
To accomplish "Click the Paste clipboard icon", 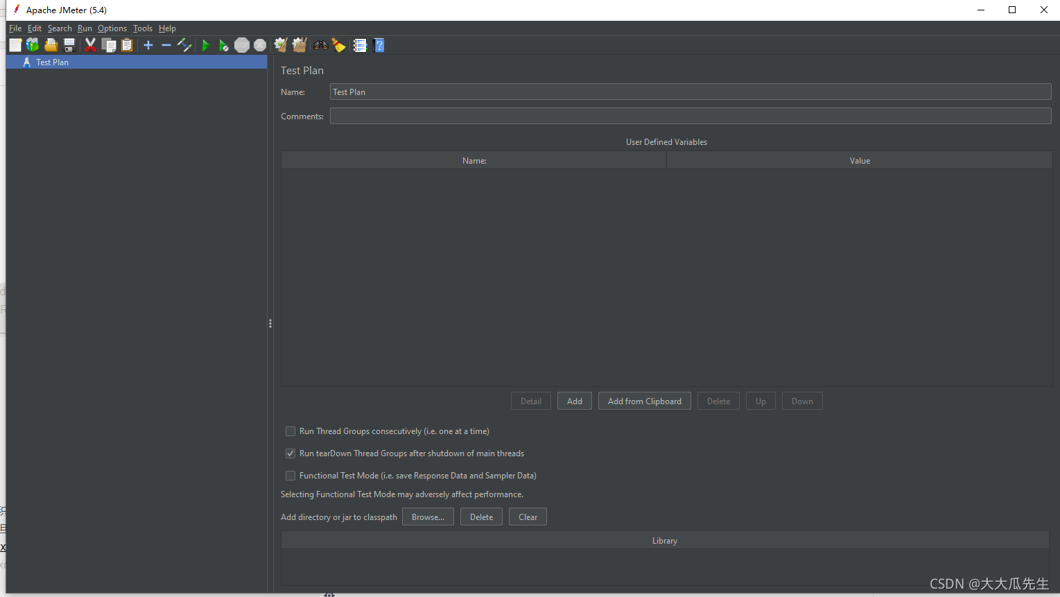I will pyautogui.click(x=127, y=45).
